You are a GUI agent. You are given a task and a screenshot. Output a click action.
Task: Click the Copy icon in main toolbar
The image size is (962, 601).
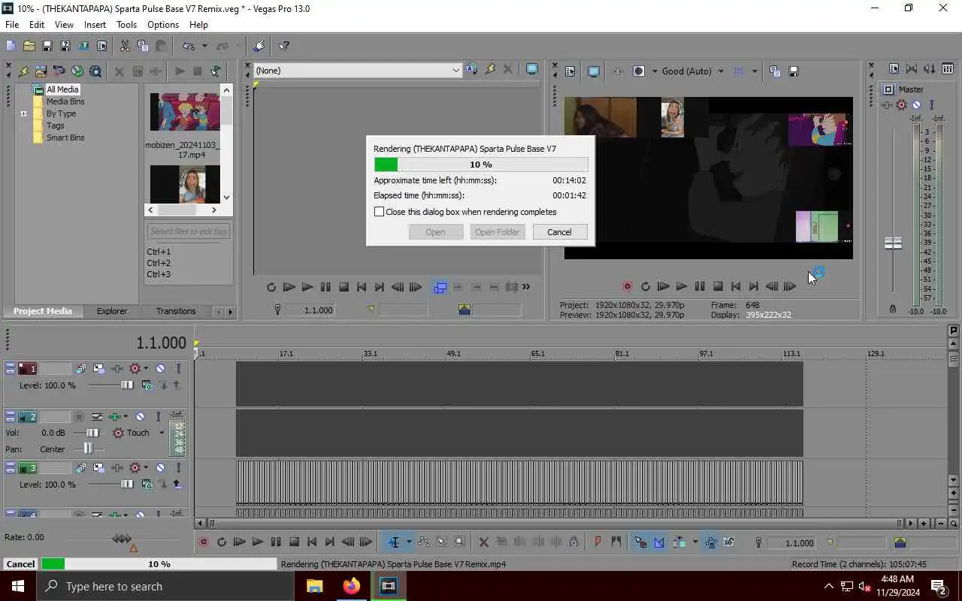coord(143,46)
